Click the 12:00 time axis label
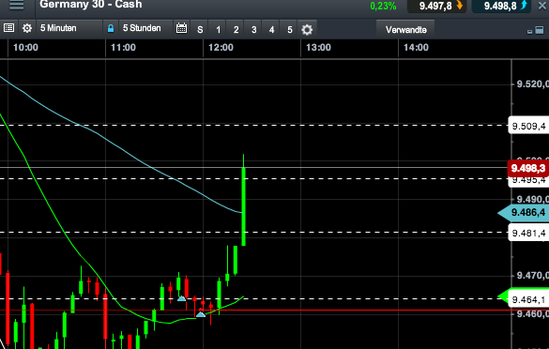Image resolution: width=549 pixels, height=349 pixels. click(221, 48)
